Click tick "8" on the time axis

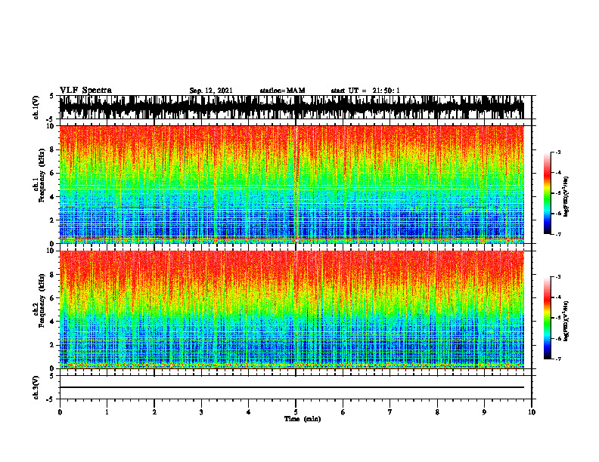coord(437,412)
